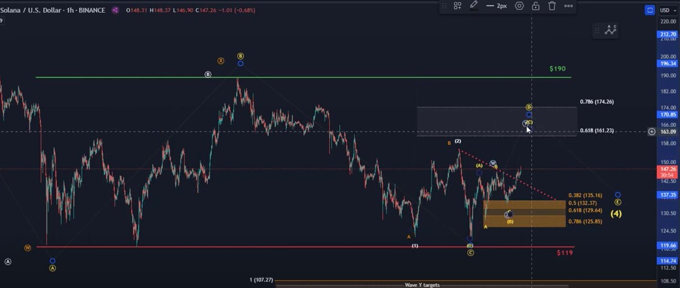Select the yellow (B) label in orange box
The width and height of the screenshot is (680, 288).
(510, 222)
